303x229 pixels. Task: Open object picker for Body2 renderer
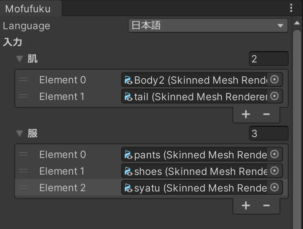point(274,80)
